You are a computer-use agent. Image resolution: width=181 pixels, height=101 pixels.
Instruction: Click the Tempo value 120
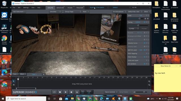tap(89, 93)
